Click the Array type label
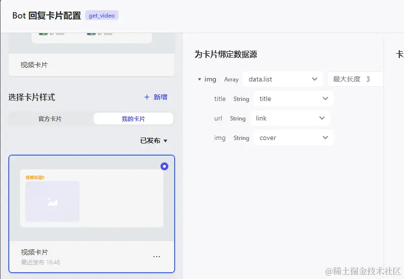Screen dimensions: 404x279 pyautogui.click(x=231, y=80)
